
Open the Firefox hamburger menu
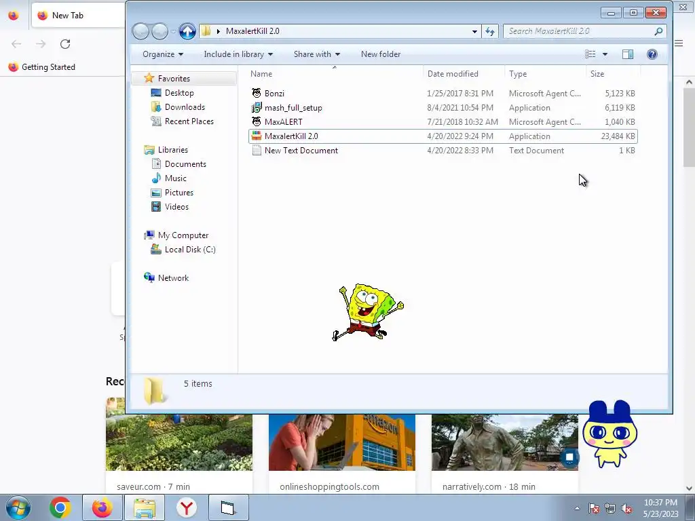(x=679, y=43)
